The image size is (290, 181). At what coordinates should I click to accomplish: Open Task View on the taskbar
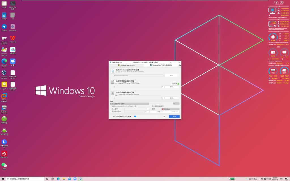(x=52, y=179)
